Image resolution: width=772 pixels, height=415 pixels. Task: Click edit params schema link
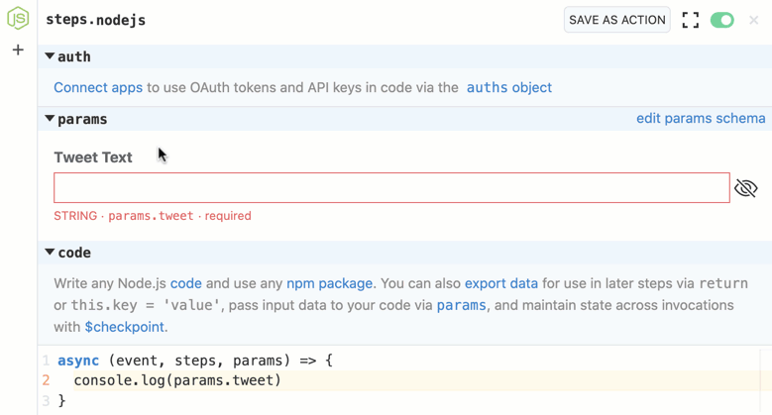(700, 119)
